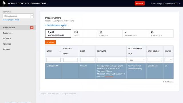
Task: Click the 1 - 1 of 1 items pager text
Action: click(168, 82)
